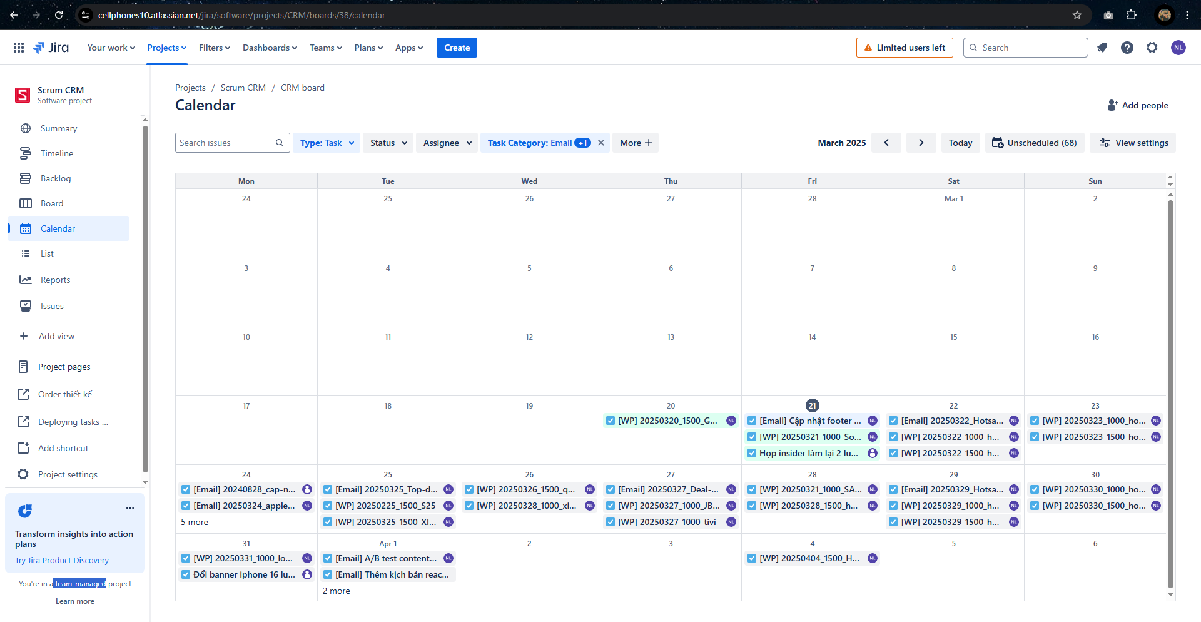Open the Apps menu
This screenshot has width=1201, height=622.
coord(409,48)
